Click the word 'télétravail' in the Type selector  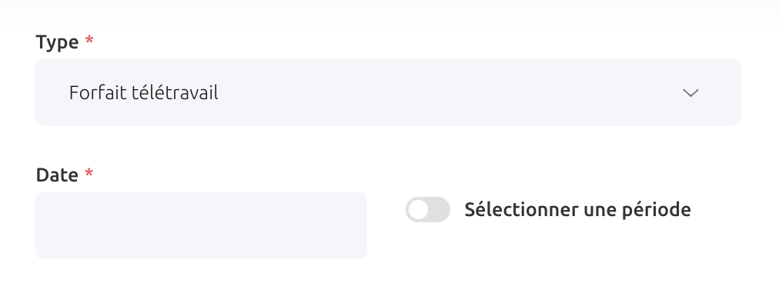pos(175,93)
